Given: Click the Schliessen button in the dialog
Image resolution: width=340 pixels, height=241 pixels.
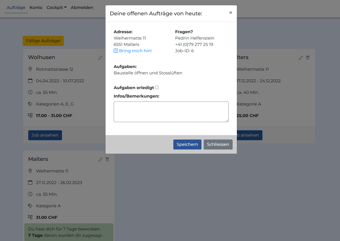Looking at the screenshot, I should [218, 144].
